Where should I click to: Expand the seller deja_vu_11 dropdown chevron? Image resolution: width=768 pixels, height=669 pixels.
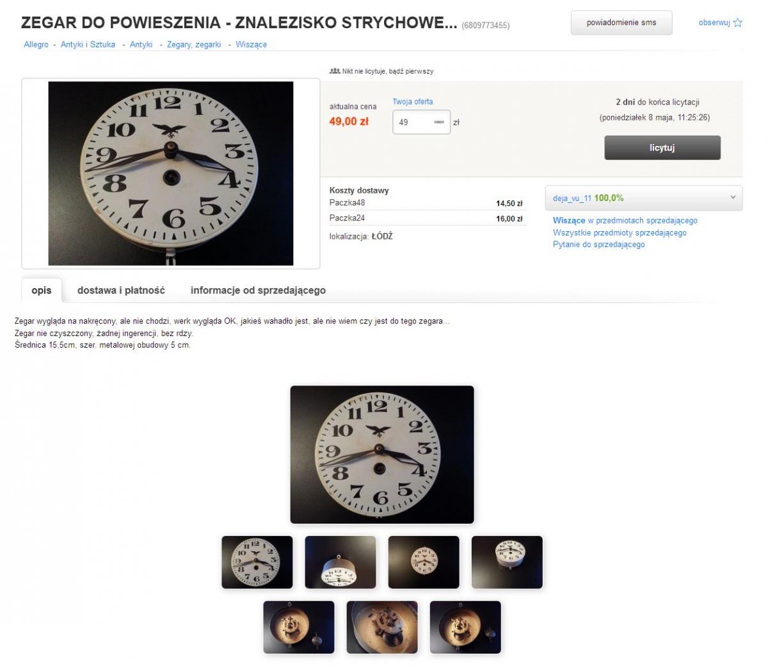click(733, 198)
